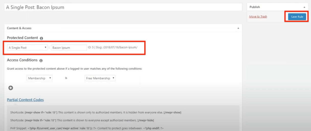Collapse the Publish panel arrow

[304, 7]
